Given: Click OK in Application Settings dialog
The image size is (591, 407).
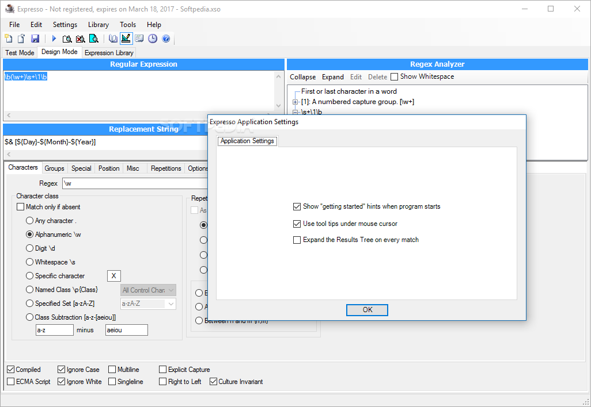Looking at the screenshot, I should pos(367,310).
